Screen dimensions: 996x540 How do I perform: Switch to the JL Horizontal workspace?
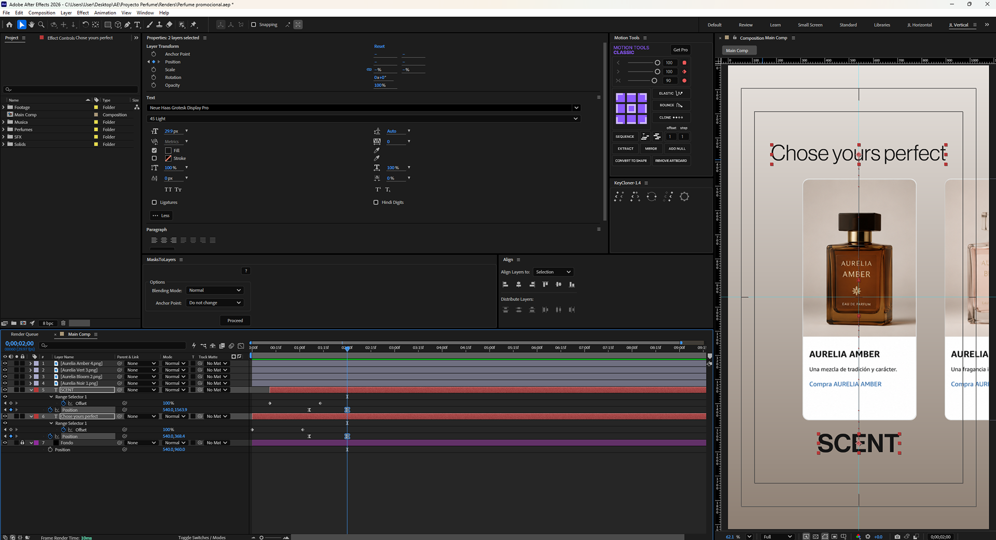[x=919, y=25]
